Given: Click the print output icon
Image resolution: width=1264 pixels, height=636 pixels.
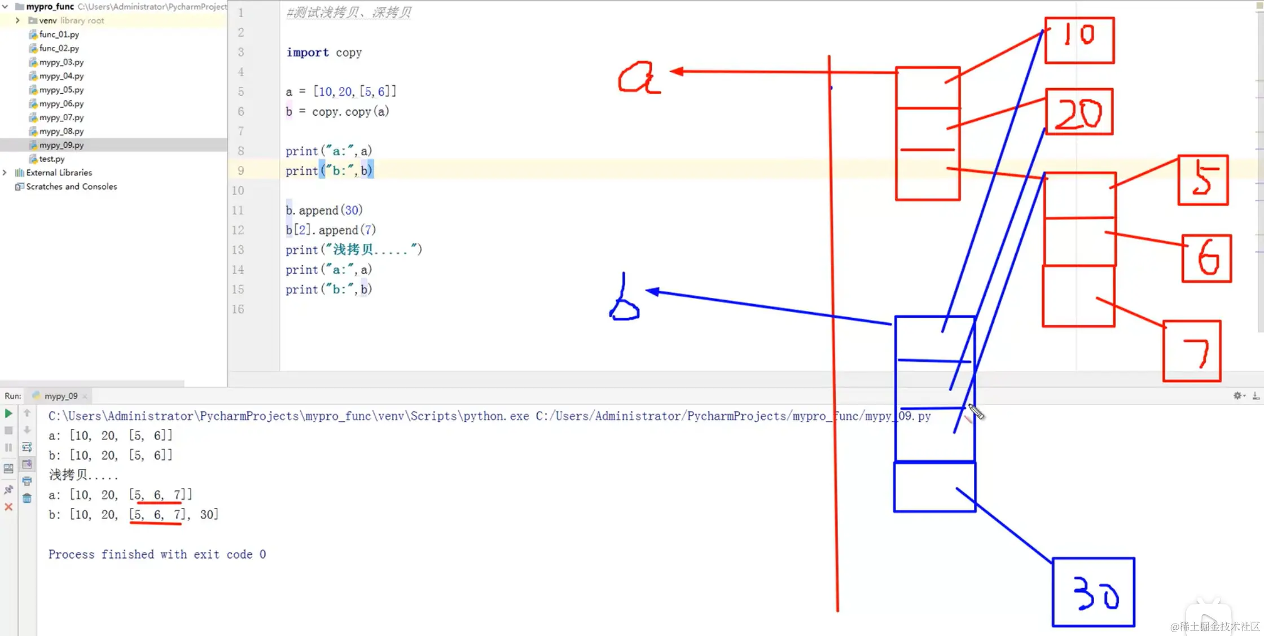Looking at the screenshot, I should click(27, 481).
